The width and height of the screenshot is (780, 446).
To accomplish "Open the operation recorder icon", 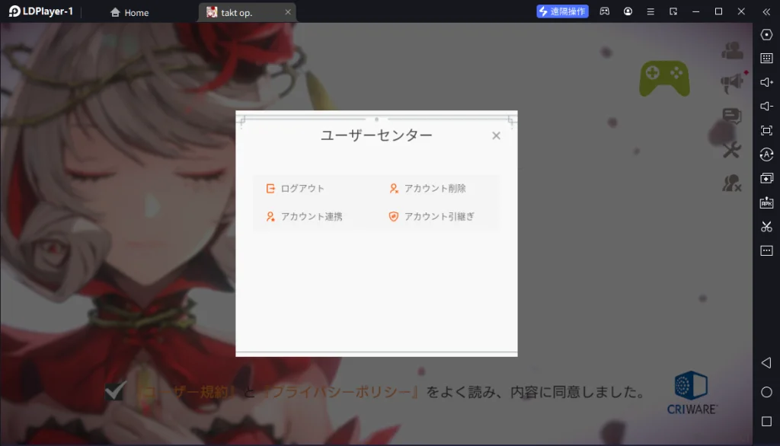I will point(766,155).
